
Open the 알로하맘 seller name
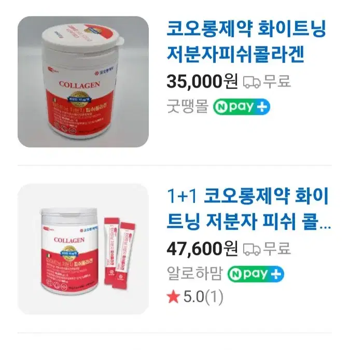point(194,274)
